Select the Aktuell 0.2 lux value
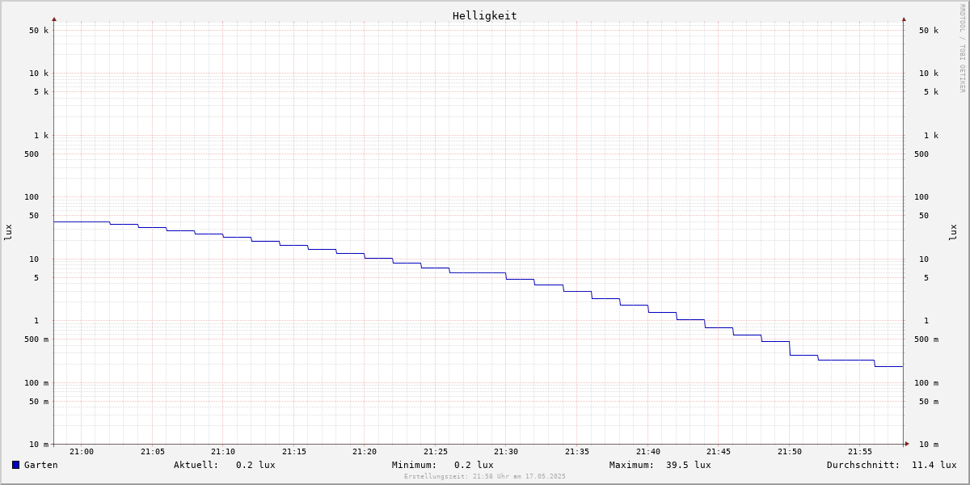Viewport: 970px width, 485px height. pos(255,465)
